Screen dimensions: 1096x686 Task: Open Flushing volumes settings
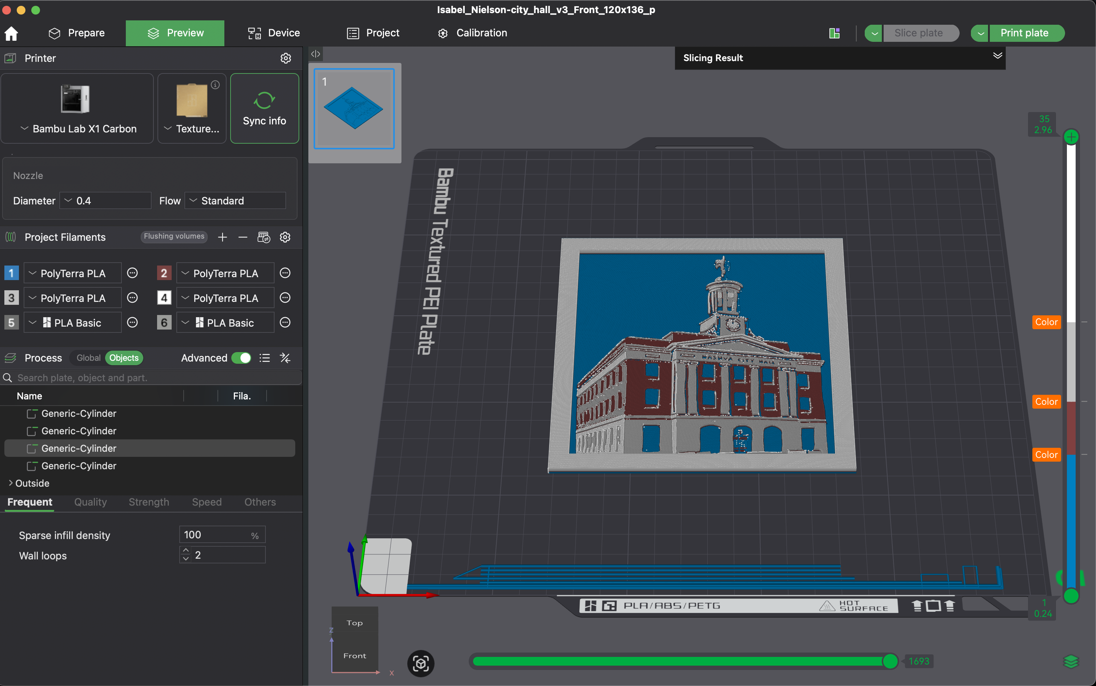pos(174,236)
